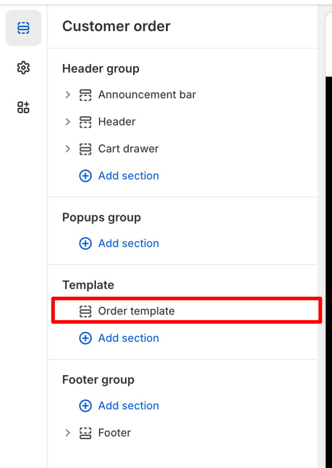Viewport: 332px width, 468px height.
Task: Select the Cart drawer row
Action: [x=183, y=149]
